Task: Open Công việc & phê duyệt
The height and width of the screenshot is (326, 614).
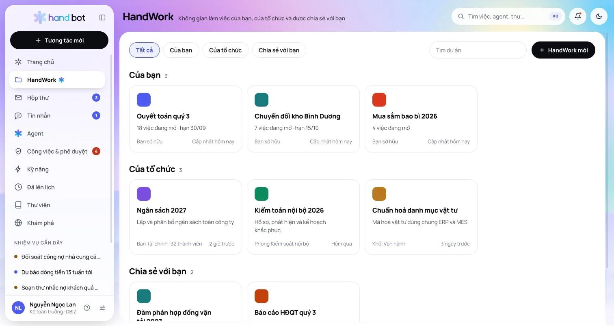Action: coord(57,151)
